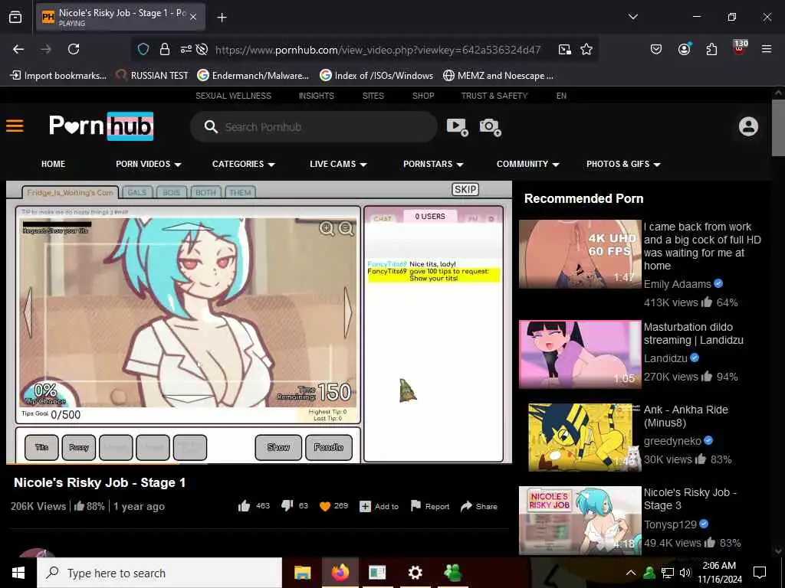Like the video with thumbs up 463

coord(254,506)
